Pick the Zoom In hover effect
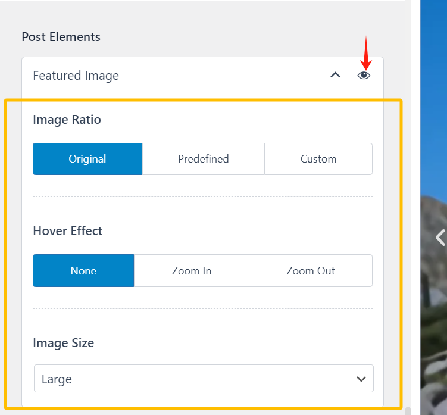This screenshot has height=415, width=447. pos(192,271)
